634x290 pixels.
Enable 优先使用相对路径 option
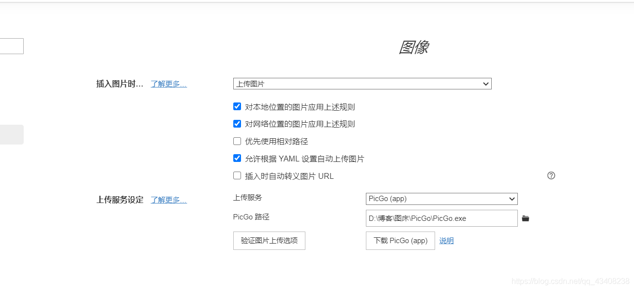point(237,141)
